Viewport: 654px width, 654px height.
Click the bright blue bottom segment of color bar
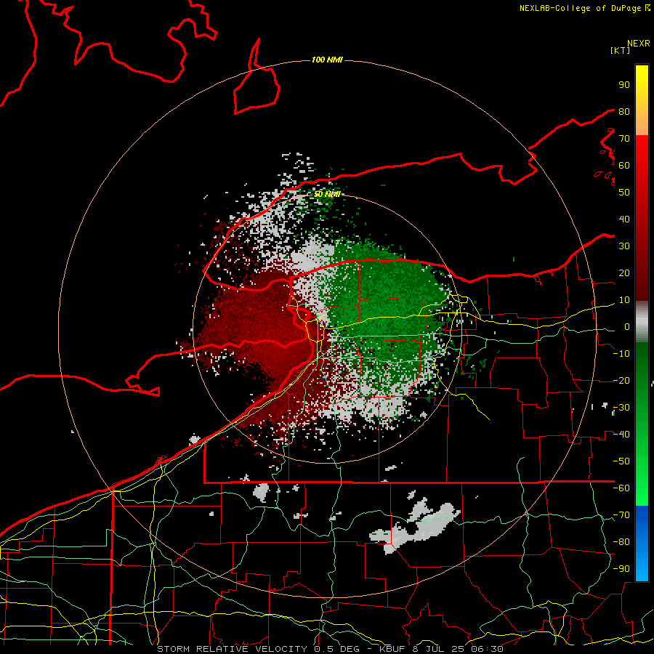point(642,544)
